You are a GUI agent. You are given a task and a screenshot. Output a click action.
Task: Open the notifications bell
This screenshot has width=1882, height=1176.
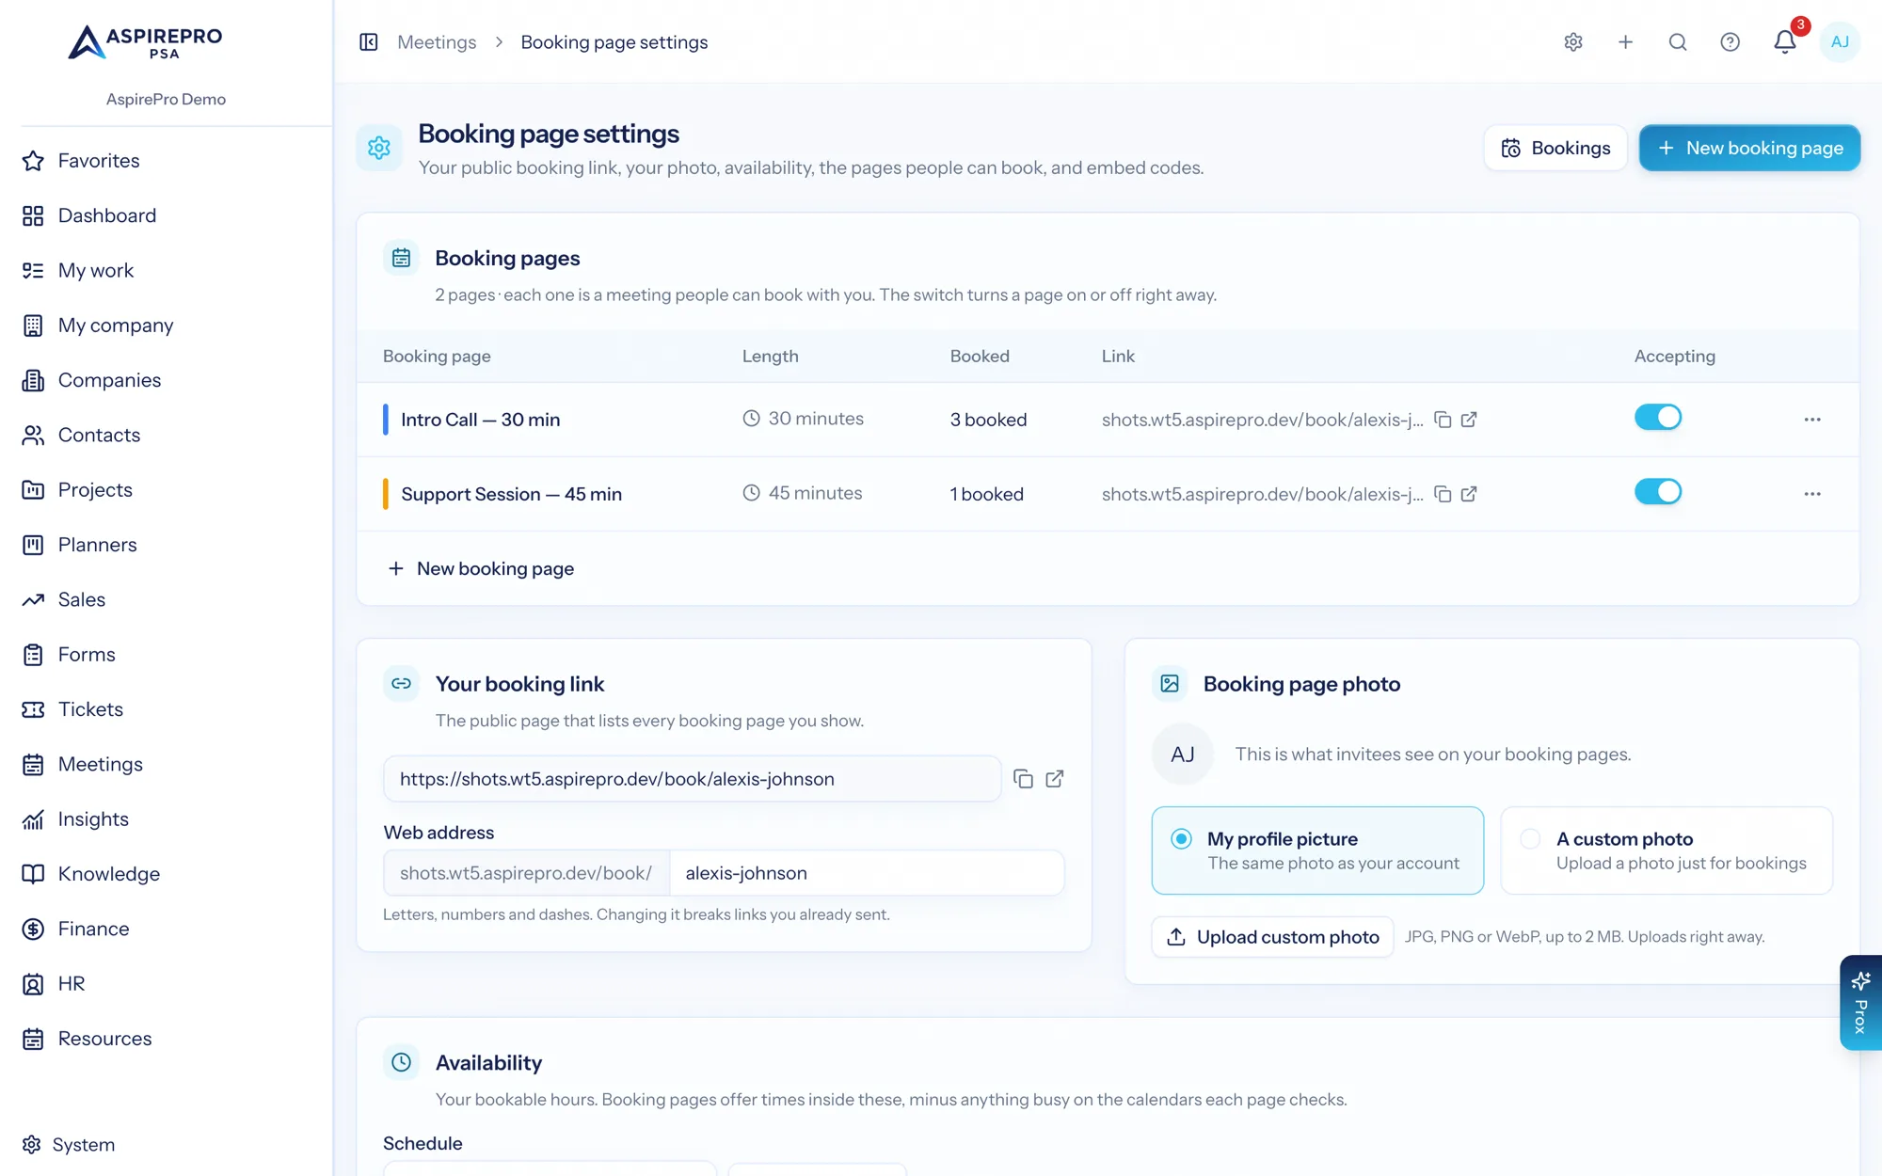(x=1785, y=42)
